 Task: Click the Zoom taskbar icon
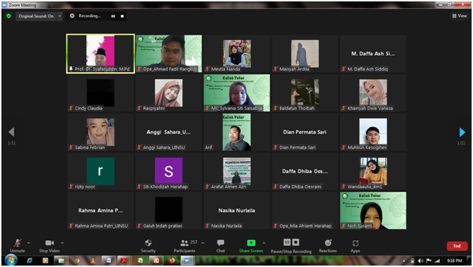click(x=187, y=261)
